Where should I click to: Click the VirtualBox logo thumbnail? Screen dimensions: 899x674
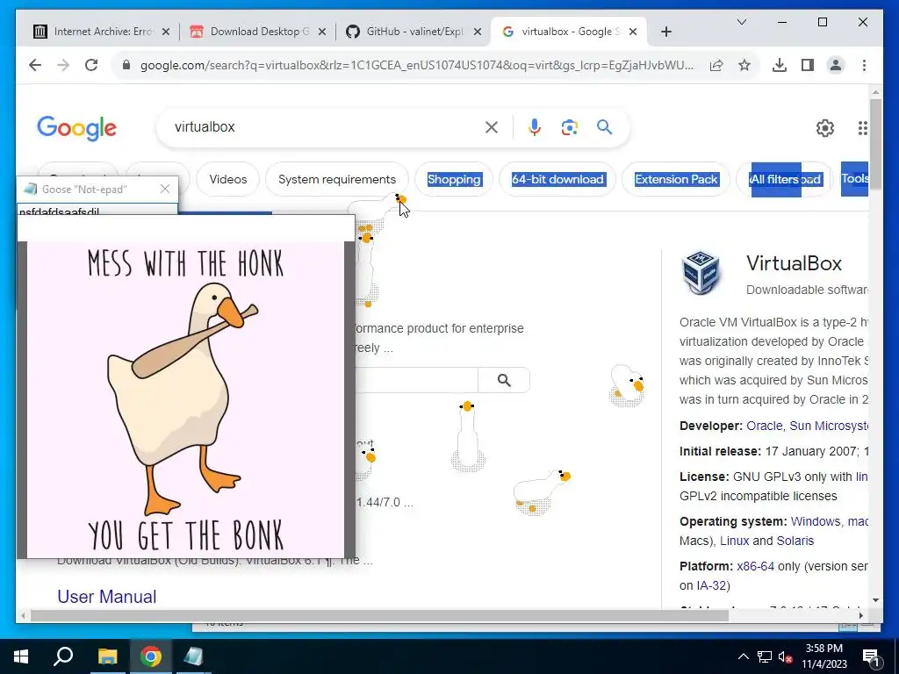pos(701,273)
